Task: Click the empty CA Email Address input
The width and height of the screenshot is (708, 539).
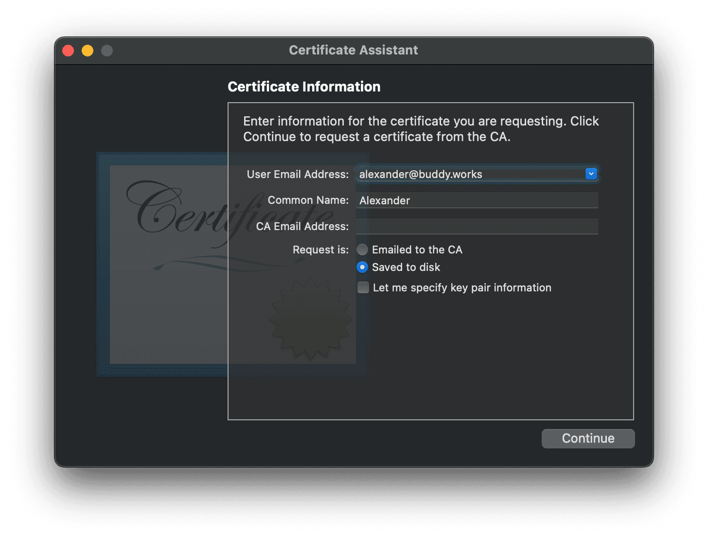Action: tap(477, 226)
